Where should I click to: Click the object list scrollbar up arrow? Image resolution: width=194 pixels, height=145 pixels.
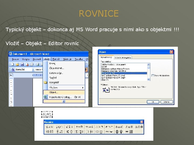(148, 64)
